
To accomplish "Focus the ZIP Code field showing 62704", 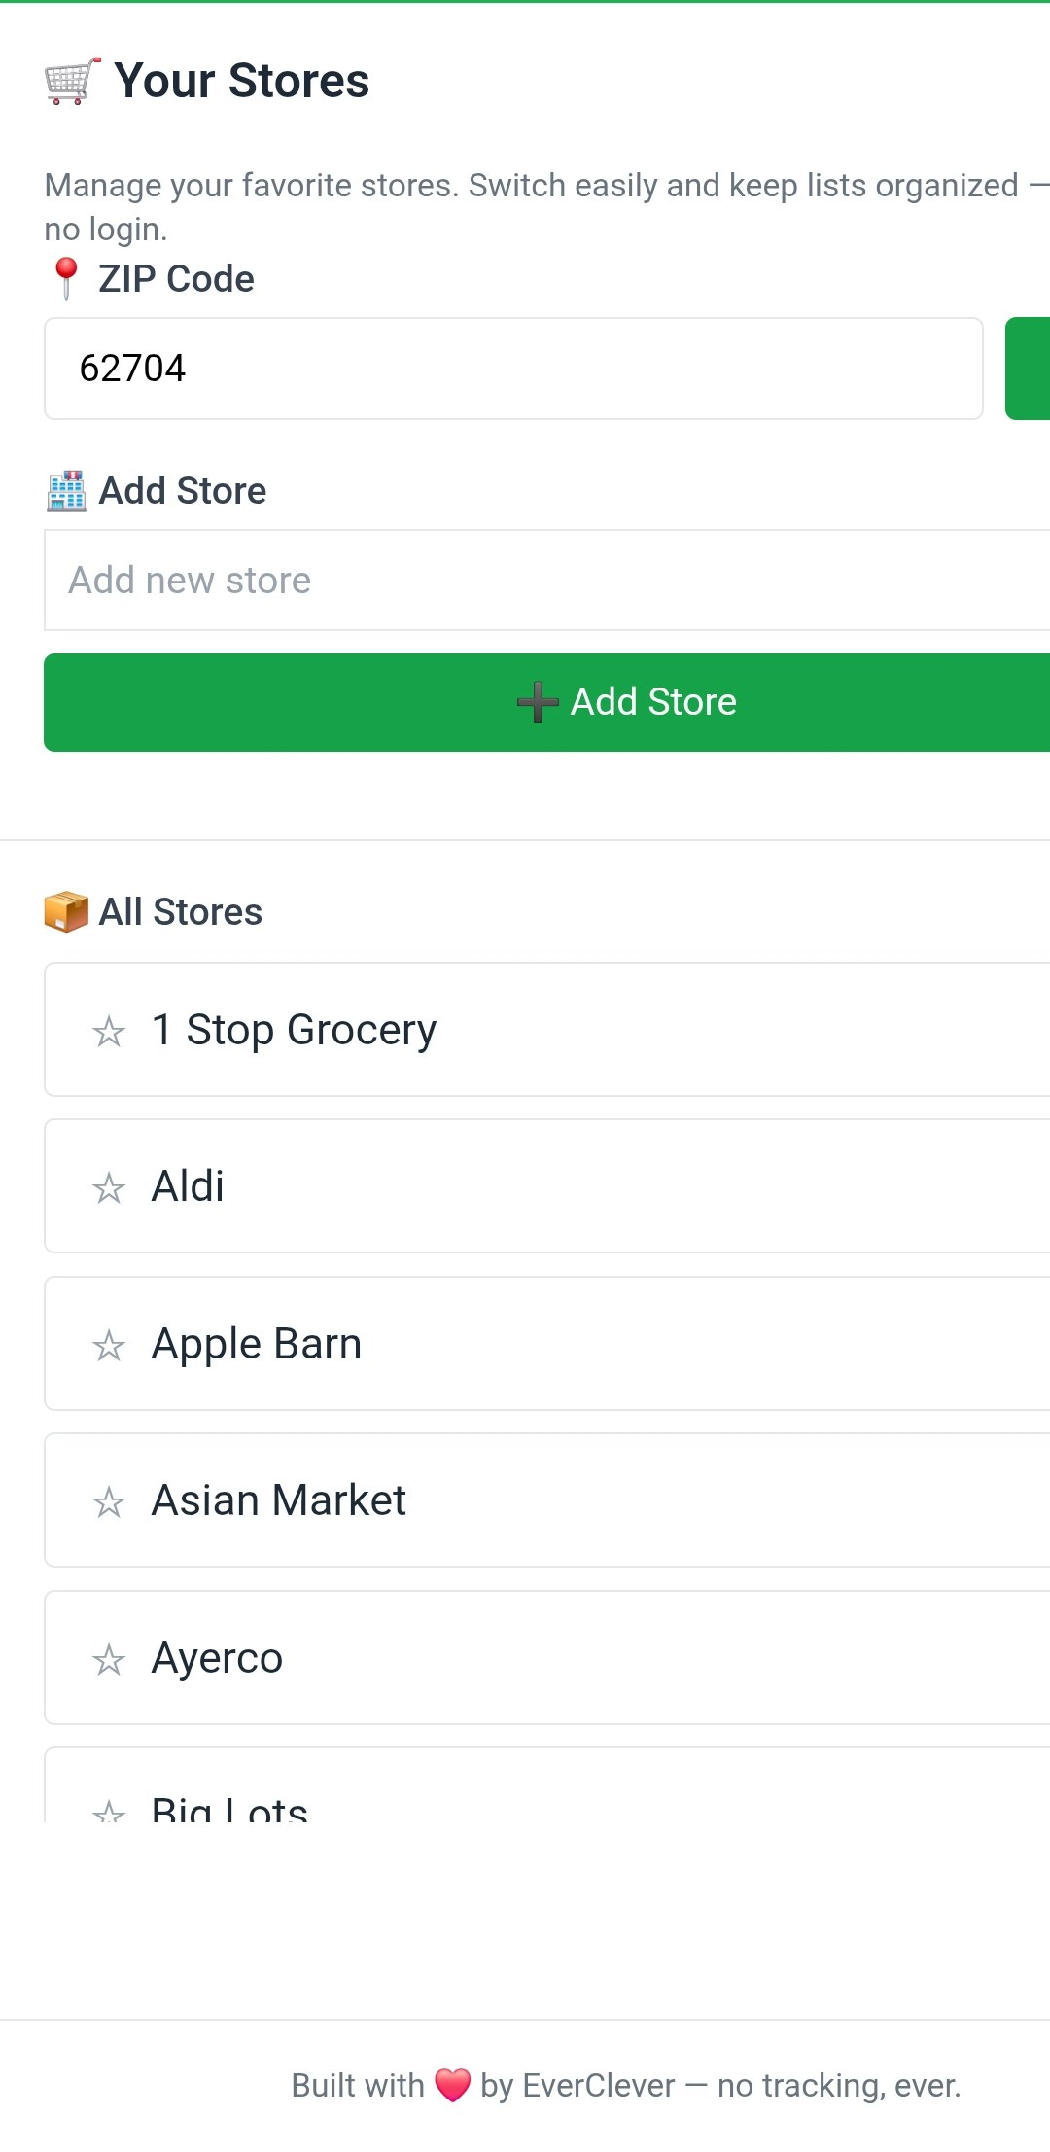I will [513, 369].
